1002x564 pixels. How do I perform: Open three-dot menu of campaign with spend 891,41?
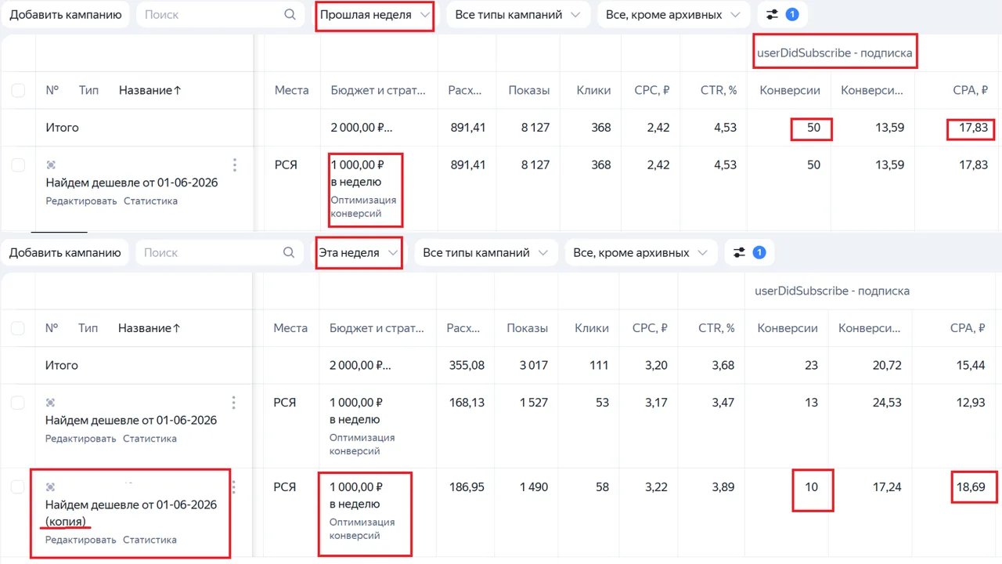[235, 164]
